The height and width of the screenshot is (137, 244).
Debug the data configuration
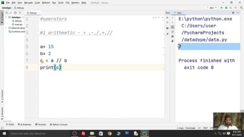[226, 8]
